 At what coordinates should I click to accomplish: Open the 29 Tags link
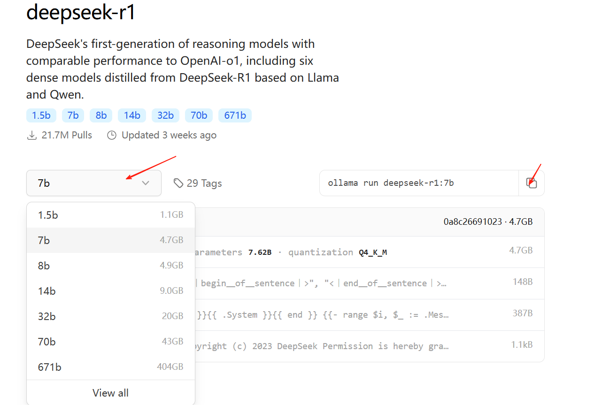[198, 183]
